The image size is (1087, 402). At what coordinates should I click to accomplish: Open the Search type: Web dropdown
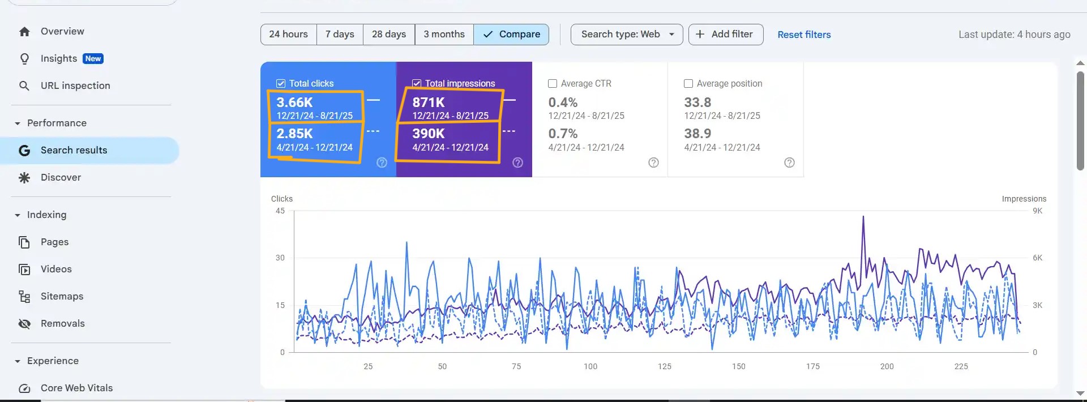click(627, 35)
